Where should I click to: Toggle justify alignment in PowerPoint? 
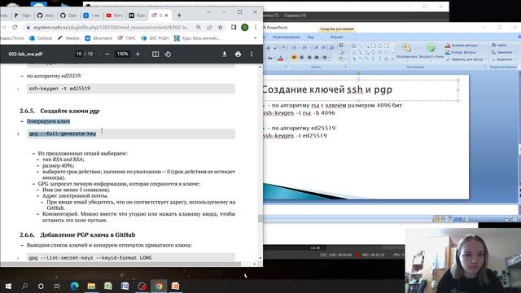(317, 58)
